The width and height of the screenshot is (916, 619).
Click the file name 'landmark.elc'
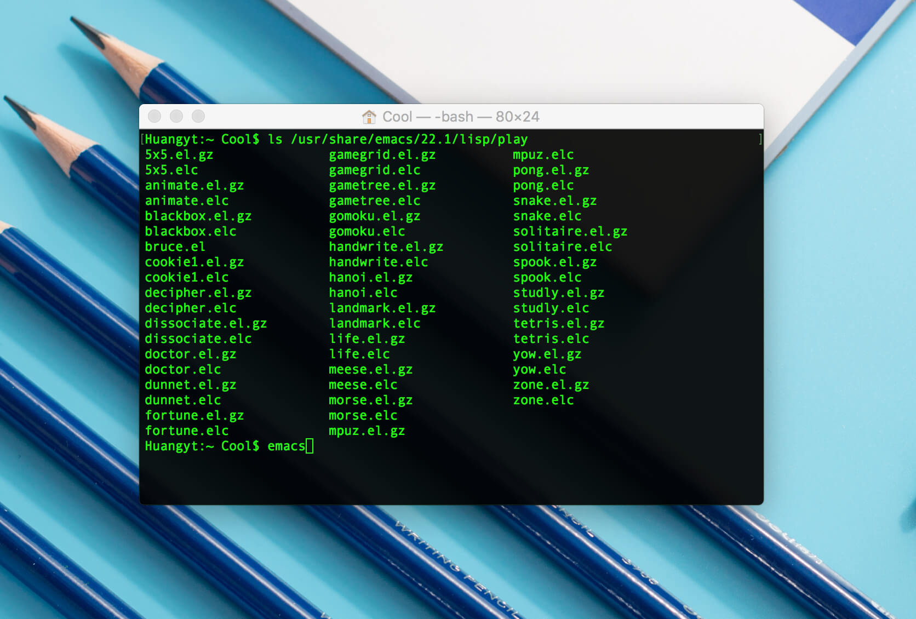375,323
